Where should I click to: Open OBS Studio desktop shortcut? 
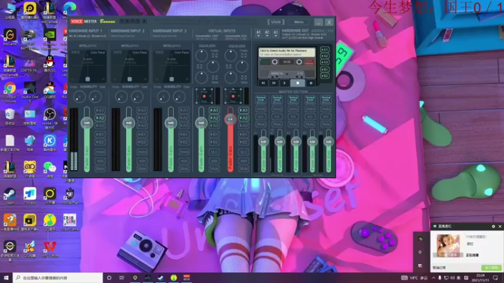(50, 118)
